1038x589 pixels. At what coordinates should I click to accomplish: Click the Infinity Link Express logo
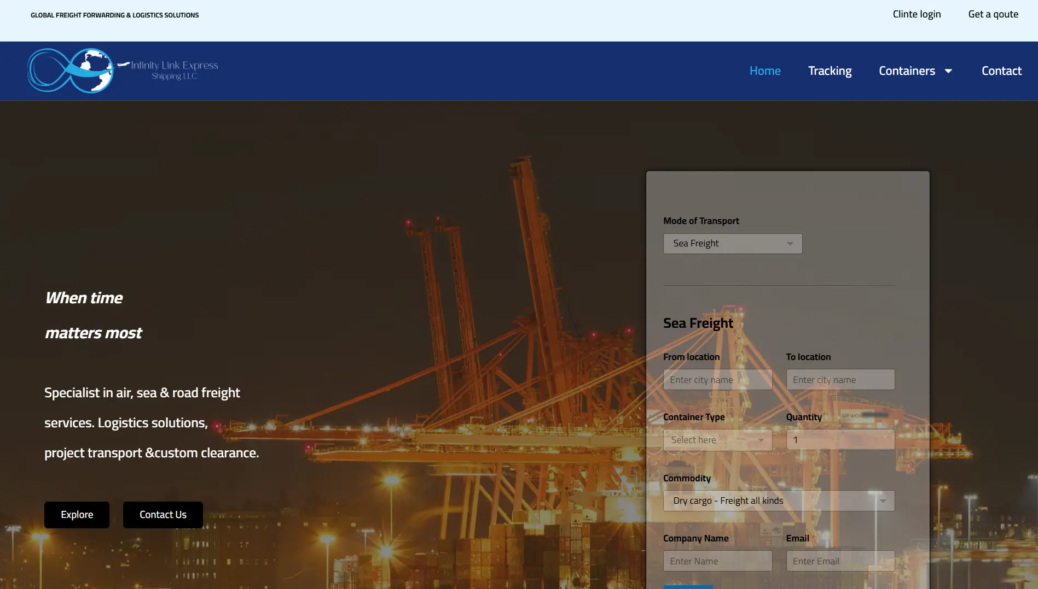[123, 70]
